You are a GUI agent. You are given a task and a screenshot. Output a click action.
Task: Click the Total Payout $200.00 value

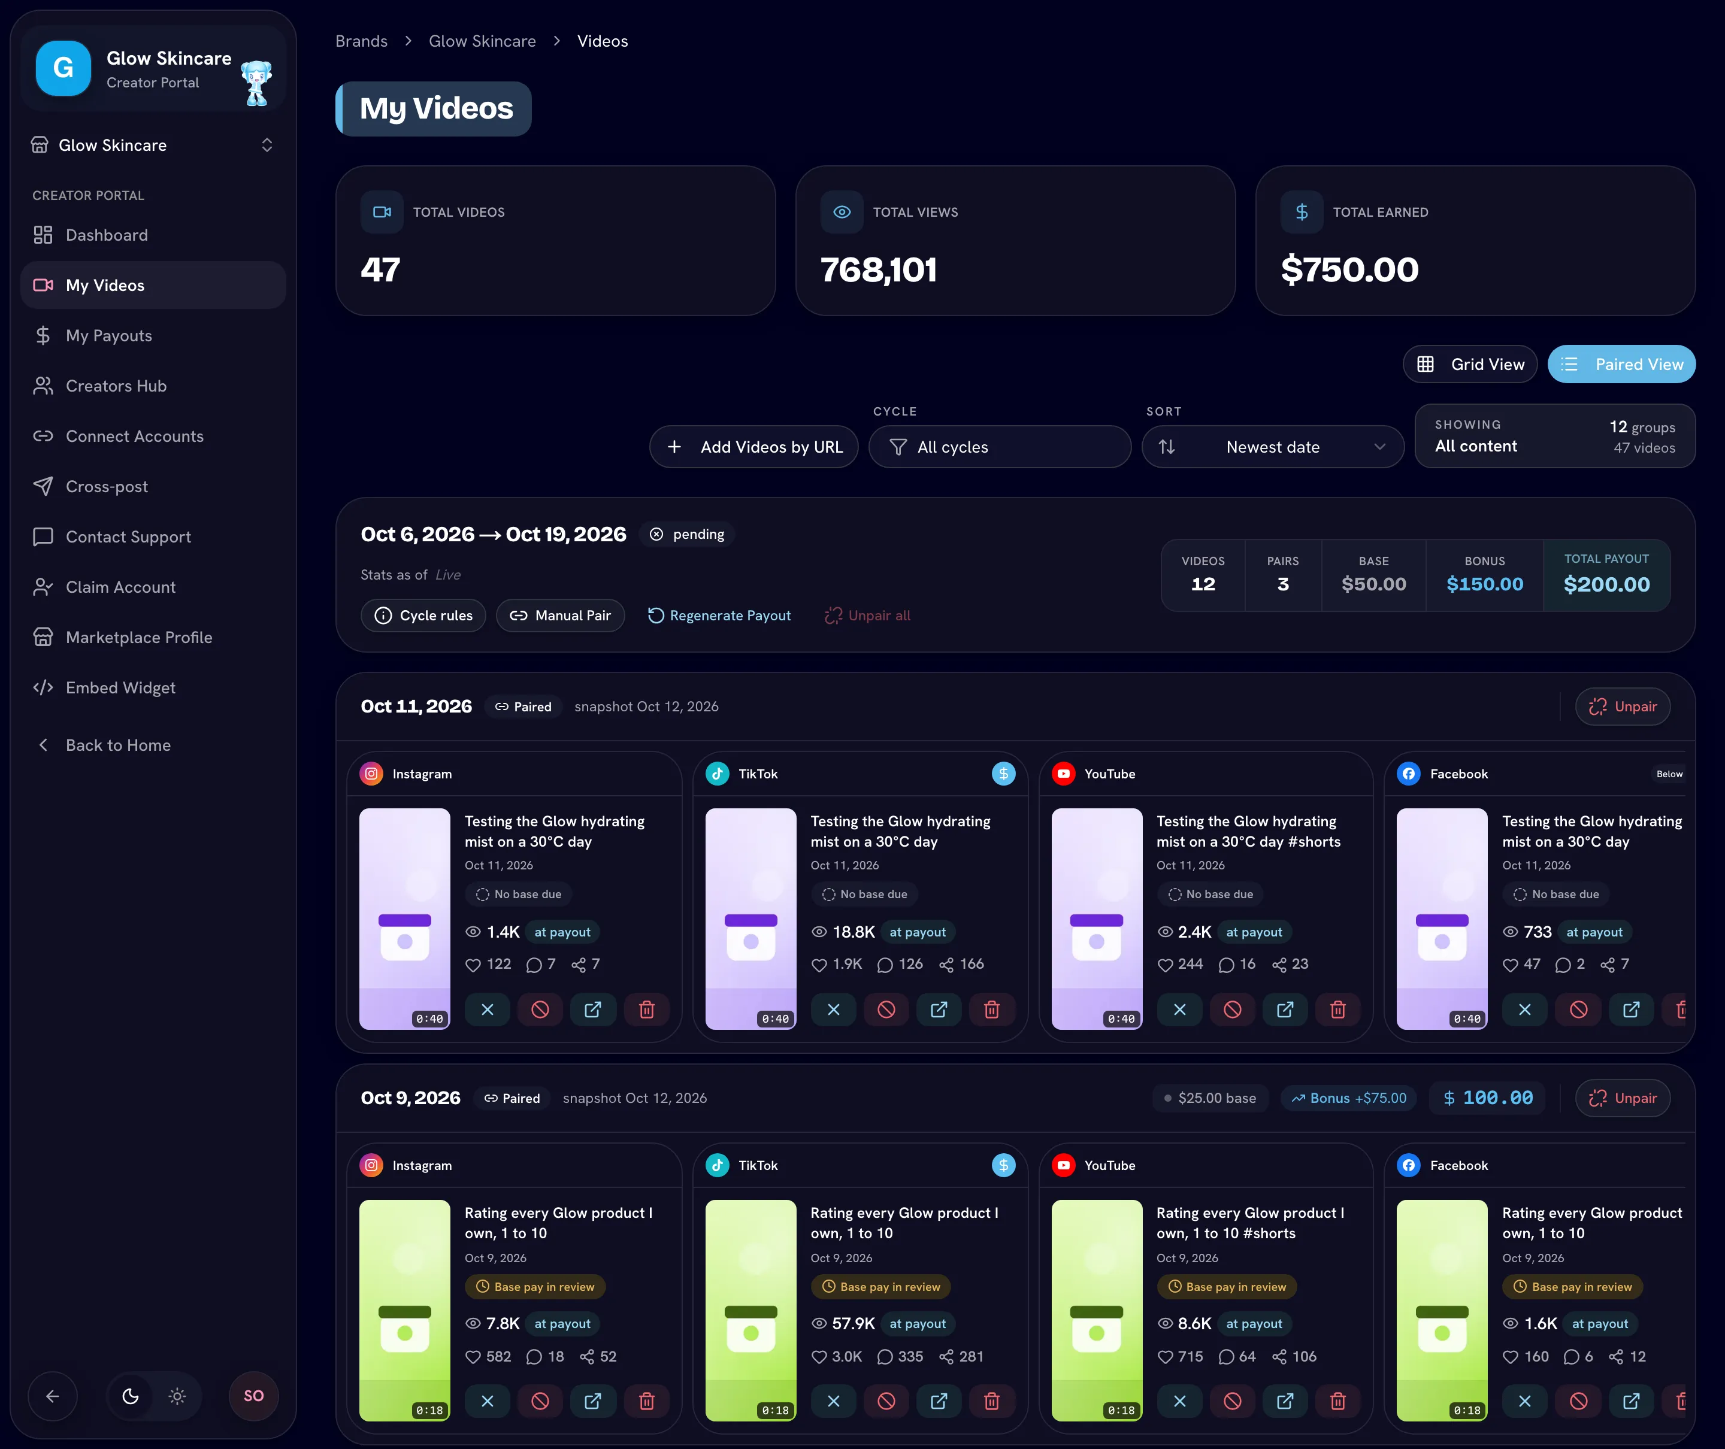click(x=1606, y=584)
